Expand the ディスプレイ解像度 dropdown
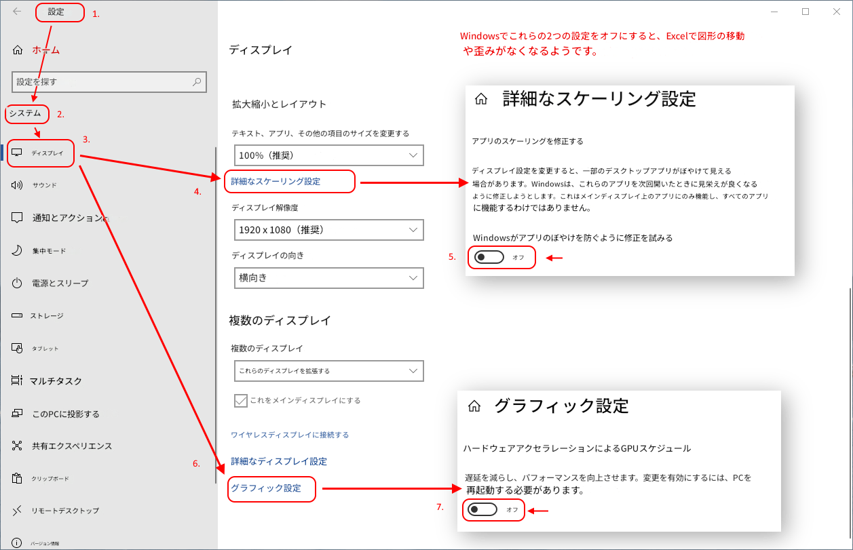Viewport: 853px width, 550px height. click(x=328, y=230)
